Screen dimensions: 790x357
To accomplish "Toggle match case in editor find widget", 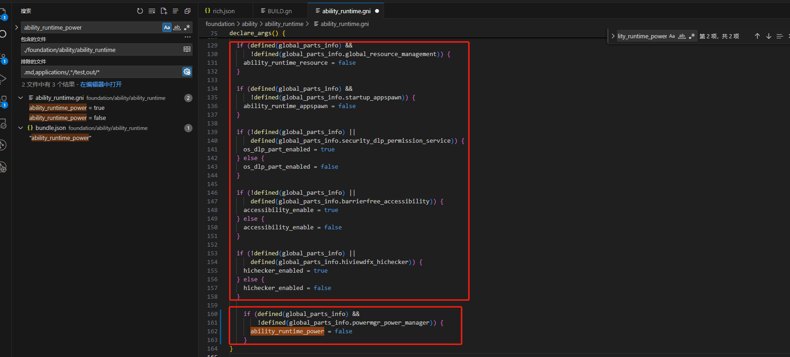I will (672, 36).
